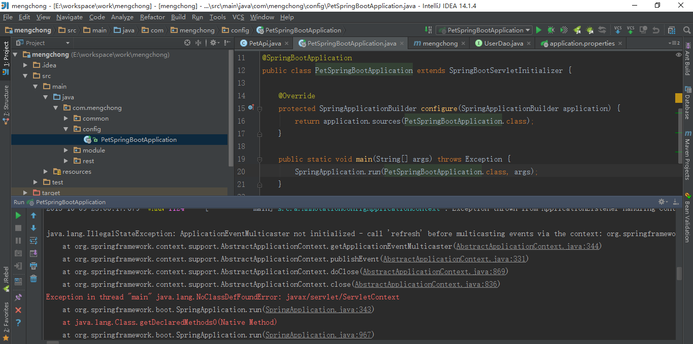Toggle pin tab in Run panel

(18, 297)
